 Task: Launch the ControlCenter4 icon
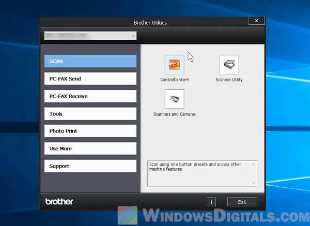click(x=175, y=64)
